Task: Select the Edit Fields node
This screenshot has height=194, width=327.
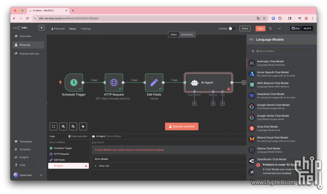Action: coord(154,83)
